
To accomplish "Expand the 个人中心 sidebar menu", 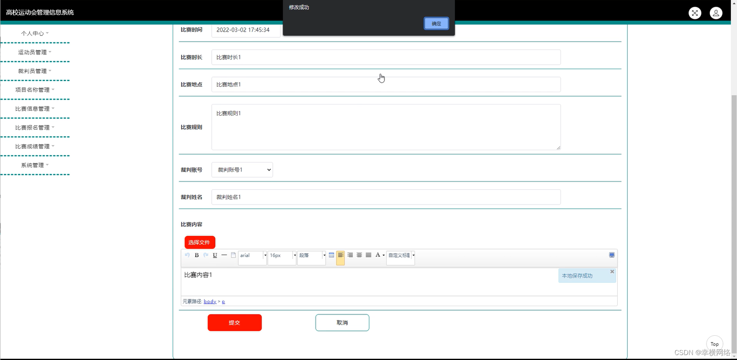I will [35, 33].
